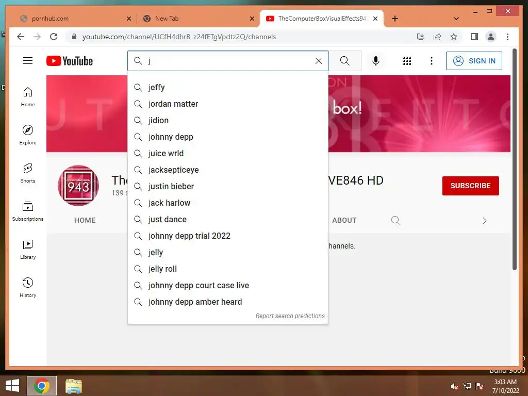Select suggestion "jordan matter"
Image resolution: width=528 pixels, height=396 pixels.
[x=227, y=104]
